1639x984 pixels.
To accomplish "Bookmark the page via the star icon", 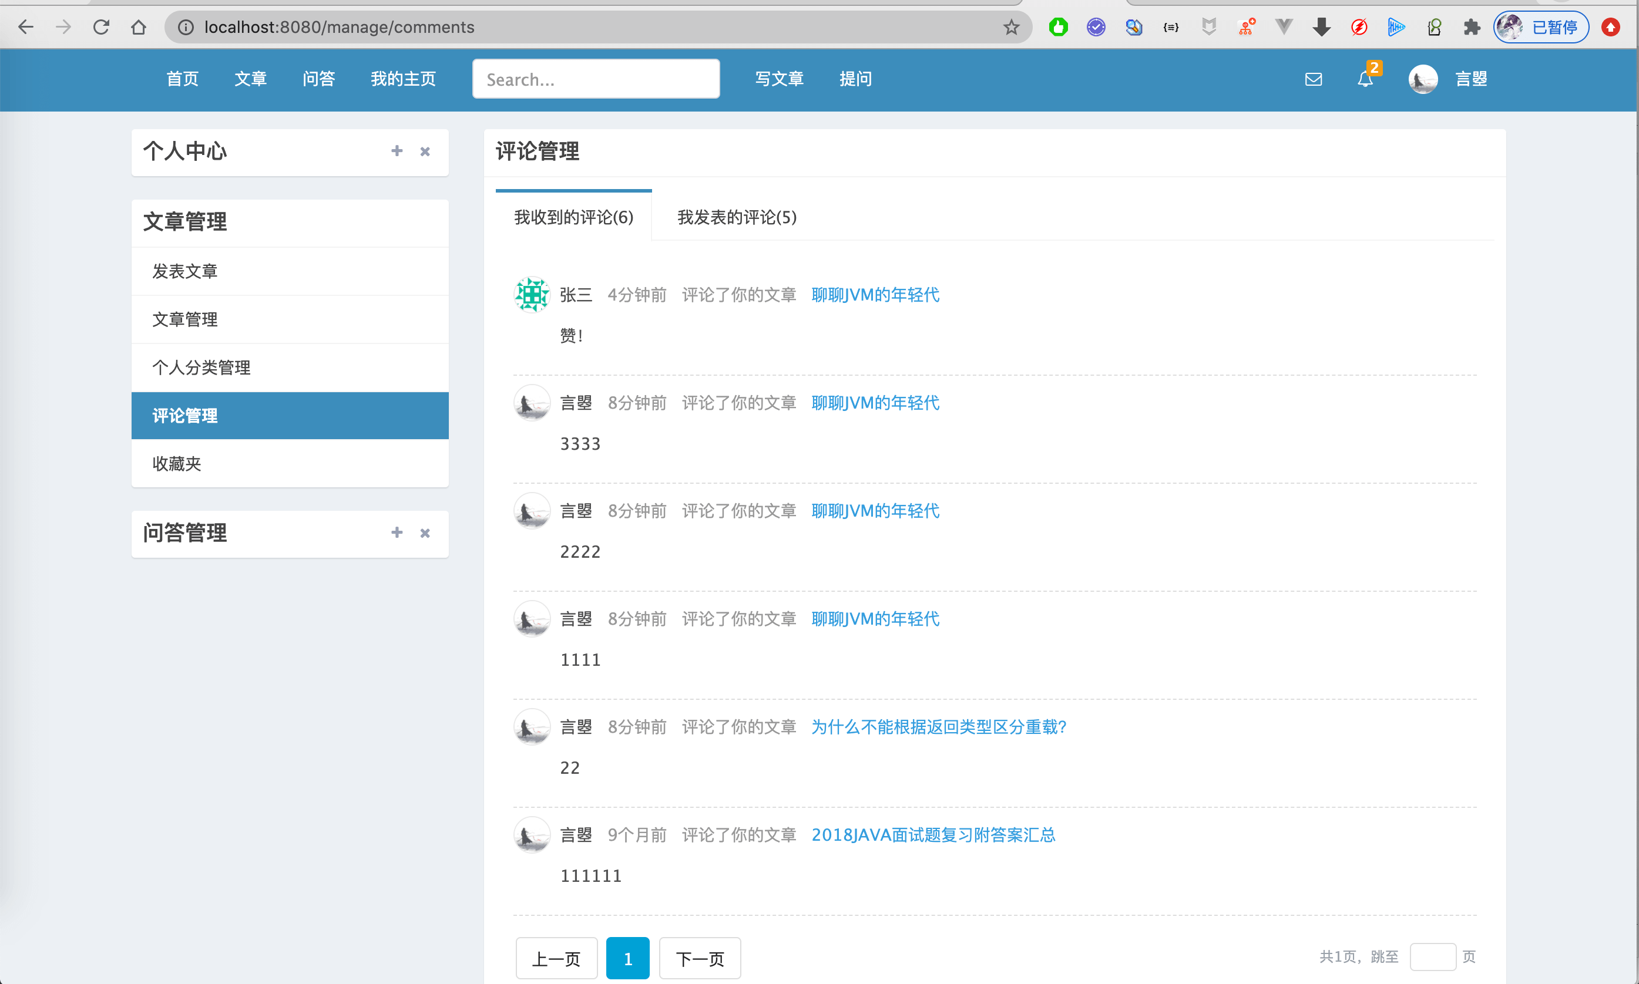I will coord(1011,27).
